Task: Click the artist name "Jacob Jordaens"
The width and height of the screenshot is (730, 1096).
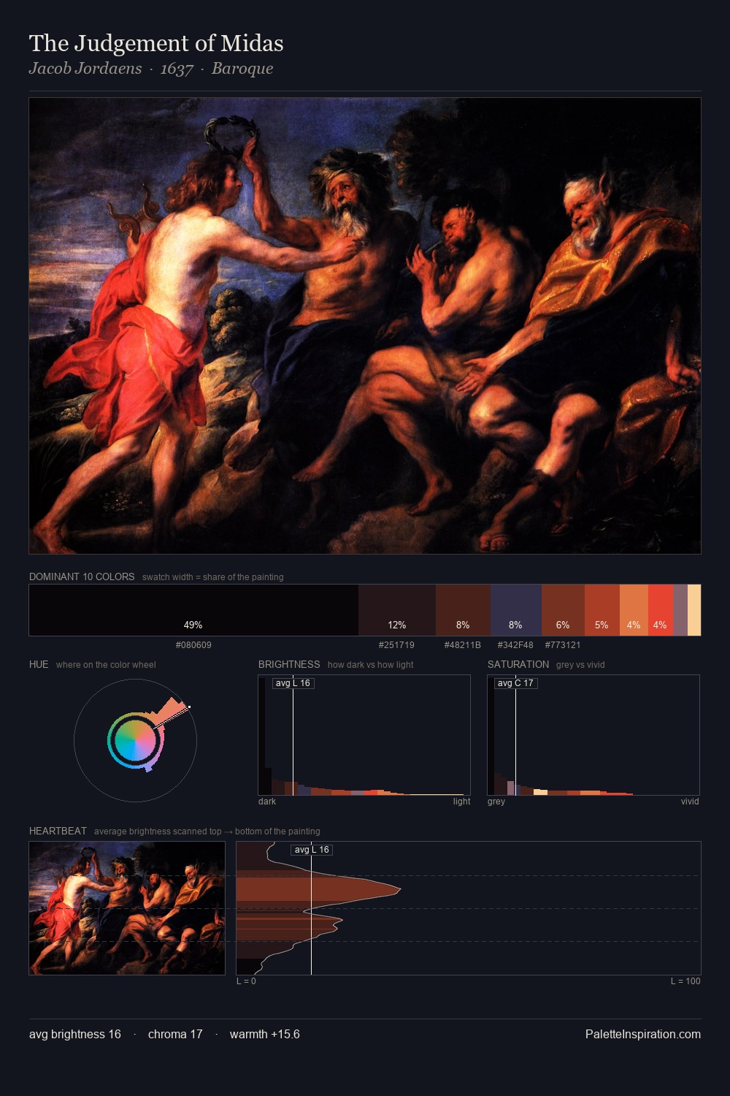Action: point(85,69)
